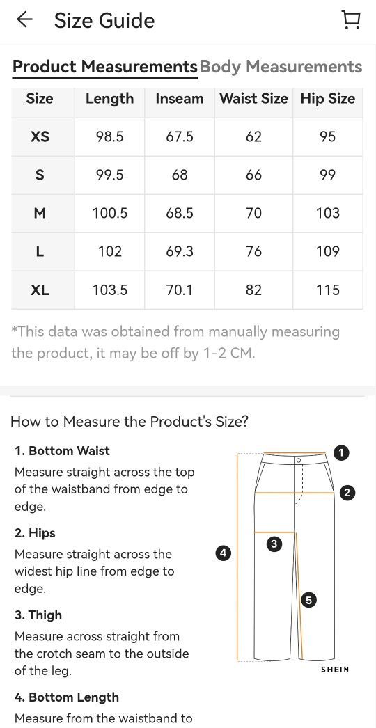
Task: Tap the M size length value 100.5
Action: [110, 214]
